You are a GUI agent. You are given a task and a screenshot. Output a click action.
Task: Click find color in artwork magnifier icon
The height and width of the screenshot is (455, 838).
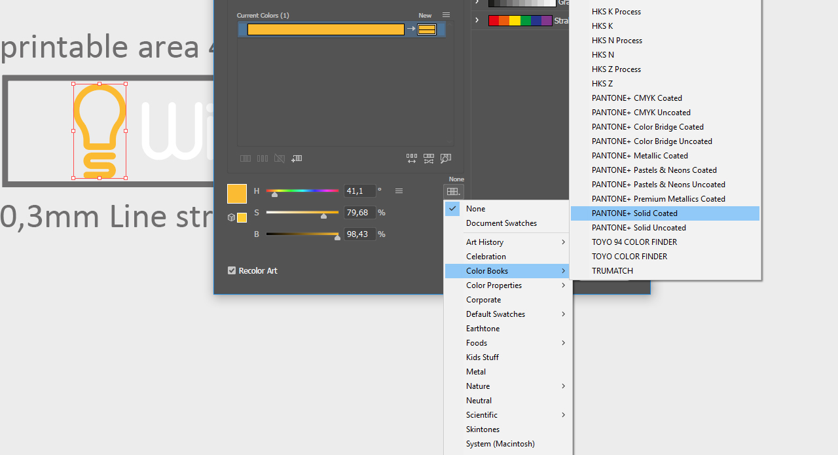click(x=446, y=158)
